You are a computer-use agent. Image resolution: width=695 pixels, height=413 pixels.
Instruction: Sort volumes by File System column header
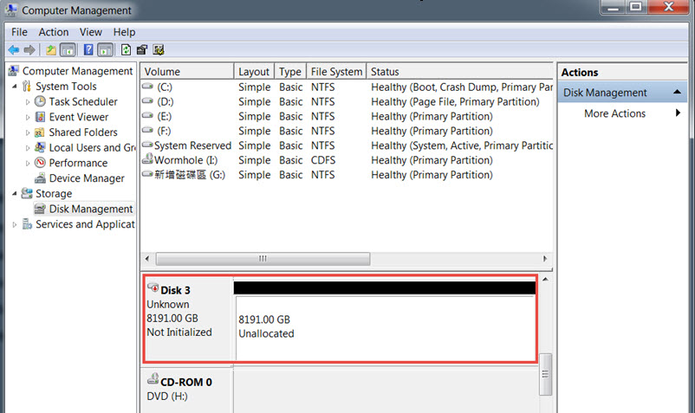pos(335,72)
